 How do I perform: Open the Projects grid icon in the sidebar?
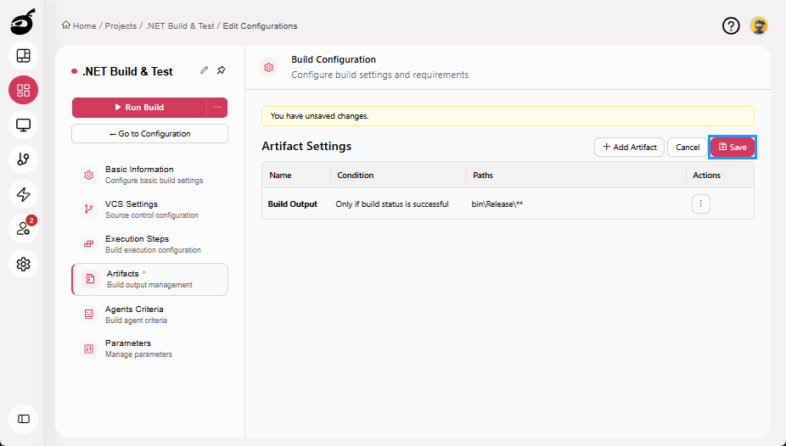click(x=23, y=90)
